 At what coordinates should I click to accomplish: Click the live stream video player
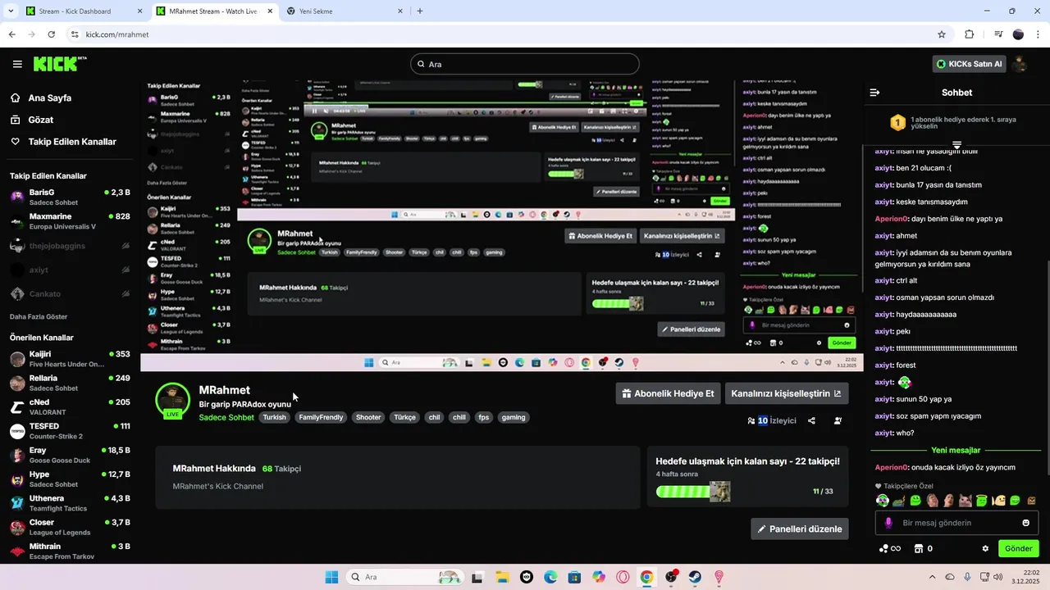point(501,226)
